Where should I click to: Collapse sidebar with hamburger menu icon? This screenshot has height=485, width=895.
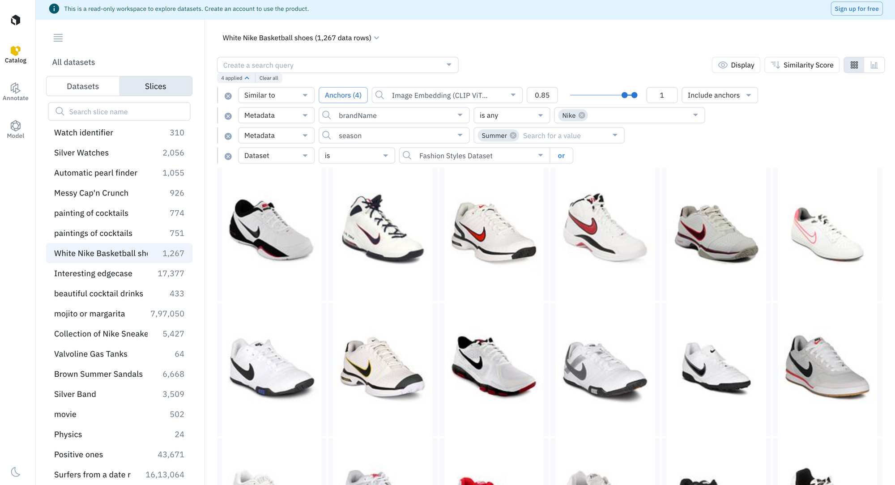click(58, 38)
